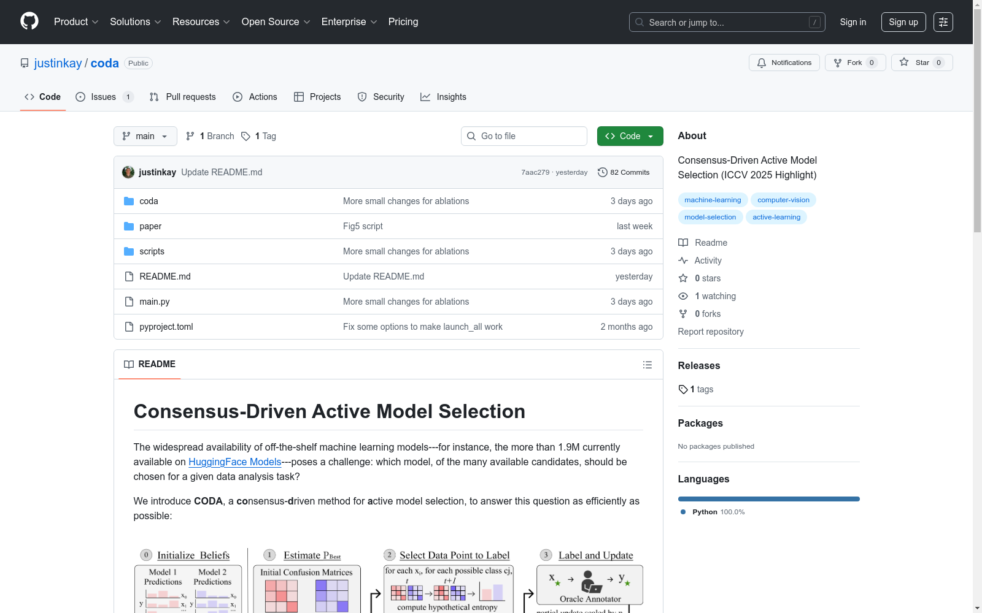
Task: Click the Go to file input
Action: point(524,136)
